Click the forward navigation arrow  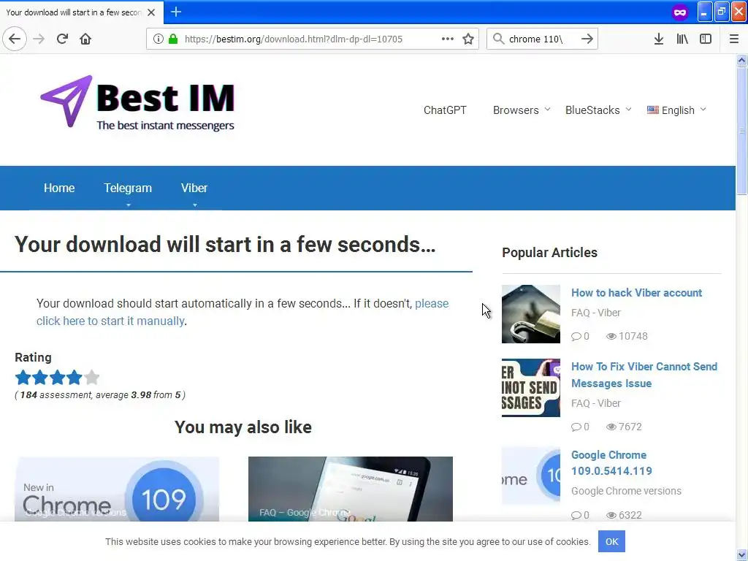(x=39, y=39)
